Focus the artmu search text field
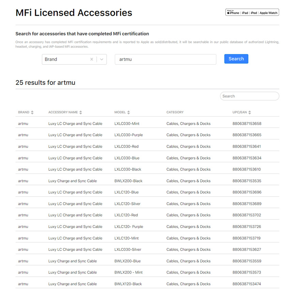Viewport: 293px width, 293px height. point(165,59)
